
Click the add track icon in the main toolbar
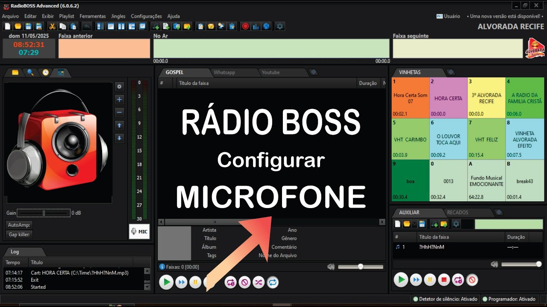tap(156, 26)
